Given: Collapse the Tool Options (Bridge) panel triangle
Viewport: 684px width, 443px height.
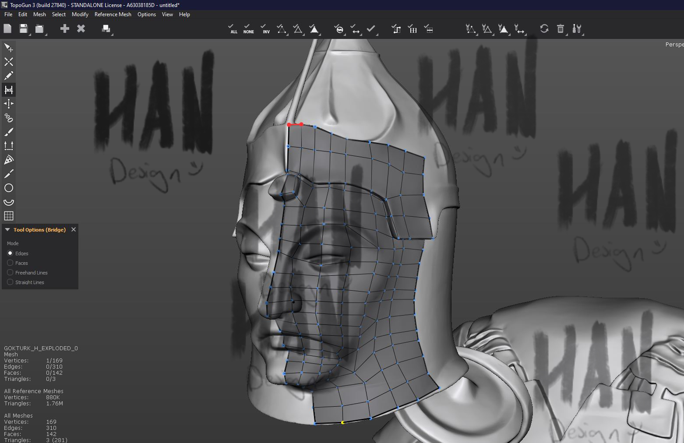Looking at the screenshot, I should coord(7,229).
